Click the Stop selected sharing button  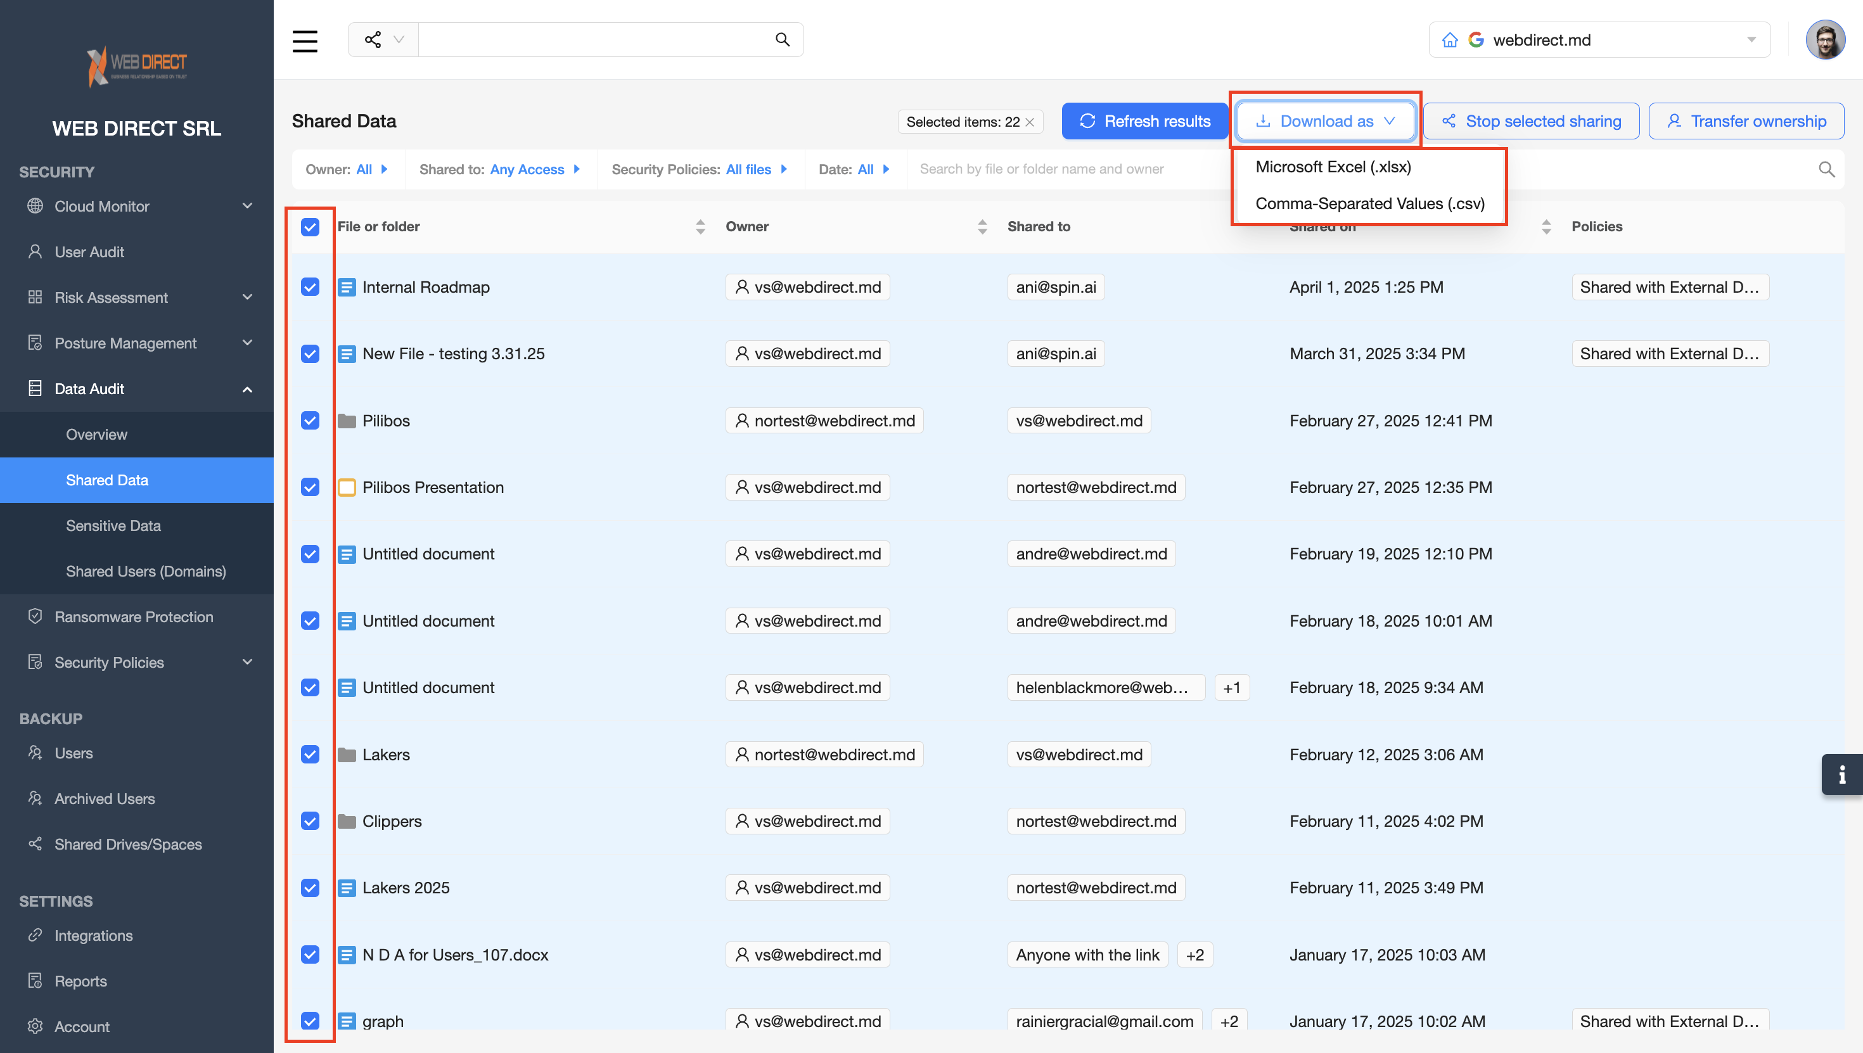click(x=1530, y=122)
